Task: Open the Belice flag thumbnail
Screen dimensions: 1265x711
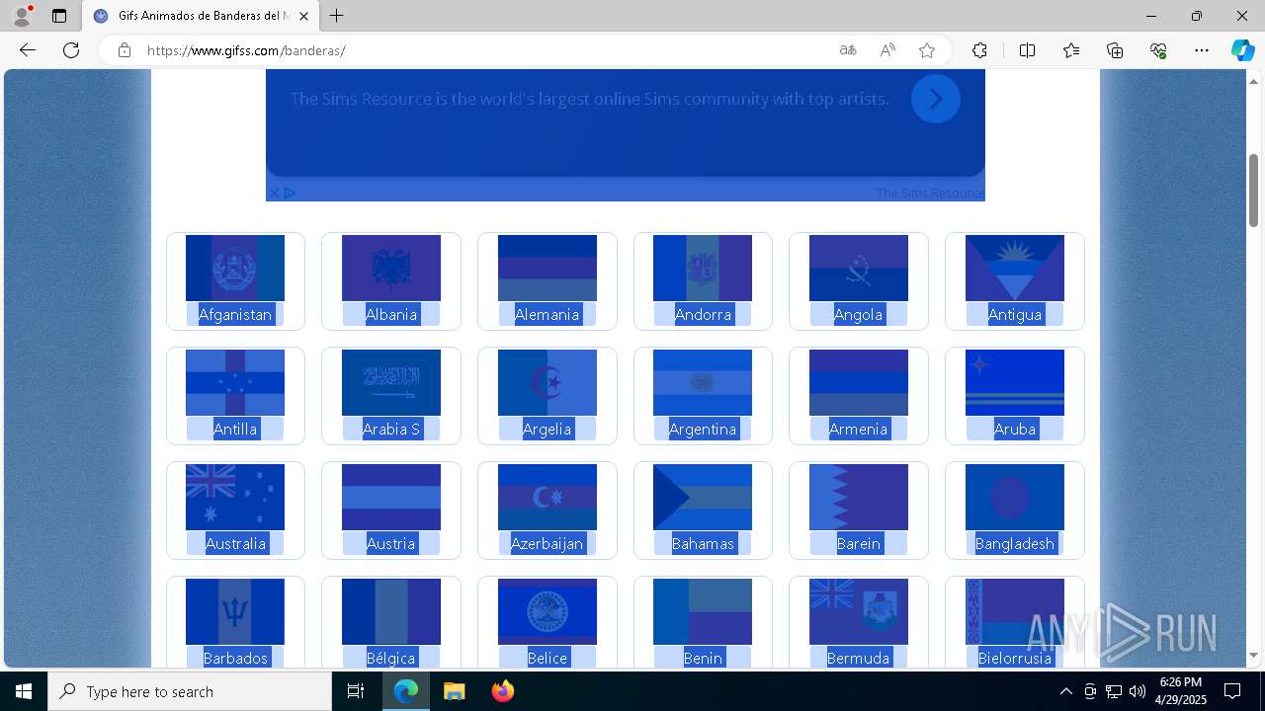Action: pos(548,611)
